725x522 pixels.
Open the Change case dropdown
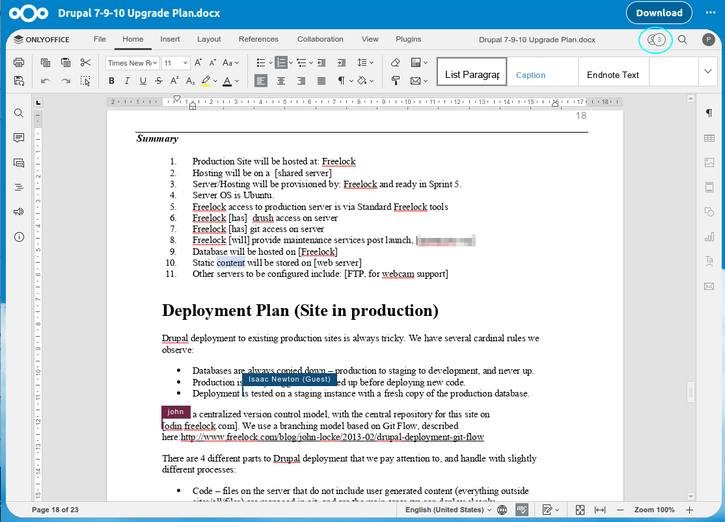[x=231, y=62]
